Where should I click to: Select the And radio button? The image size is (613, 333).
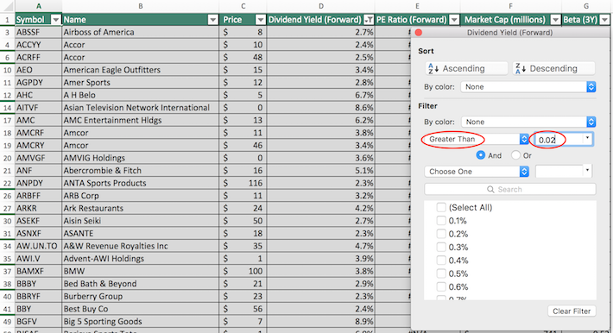pyautogui.click(x=480, y=155)
